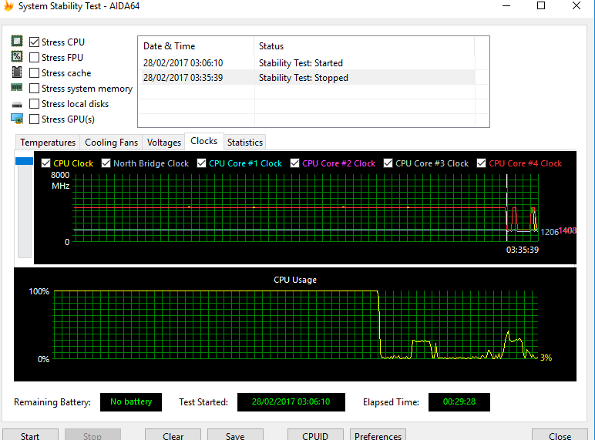Select the Clocks tab
The width and height of the screenshot is (595, 440).
[x=203, y=141]
